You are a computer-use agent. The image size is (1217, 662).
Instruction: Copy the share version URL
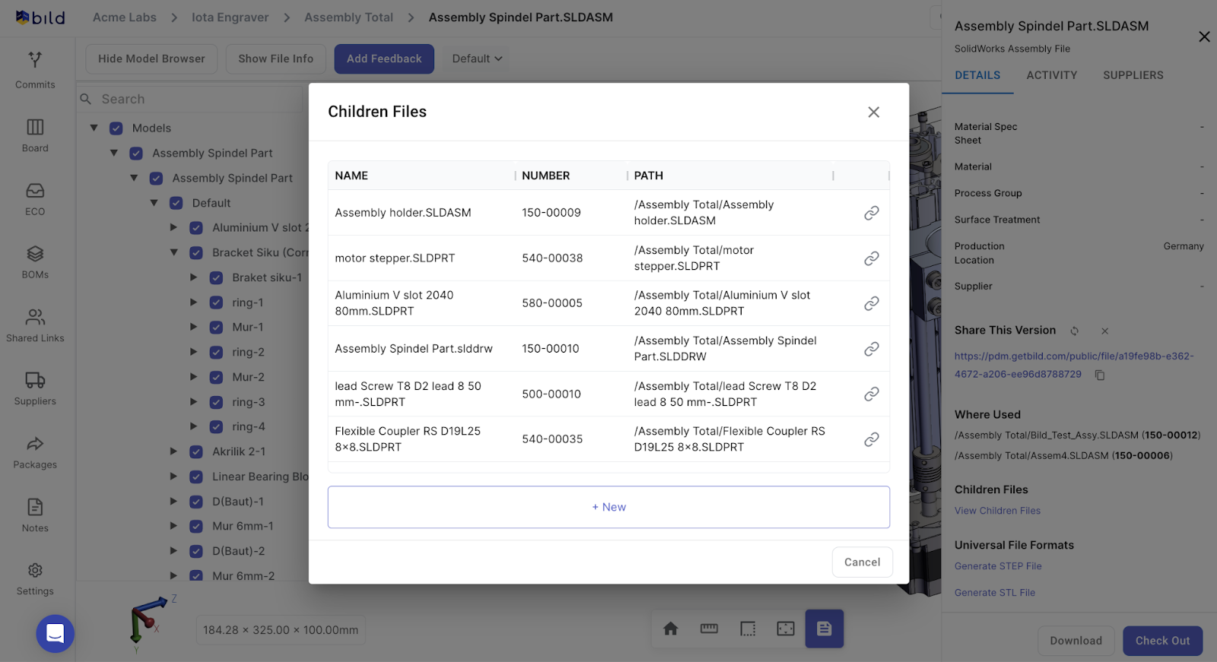pyautogui.click(x=1099, y=375)
